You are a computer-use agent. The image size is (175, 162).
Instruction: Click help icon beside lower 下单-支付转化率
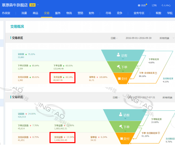pos(159,133)
